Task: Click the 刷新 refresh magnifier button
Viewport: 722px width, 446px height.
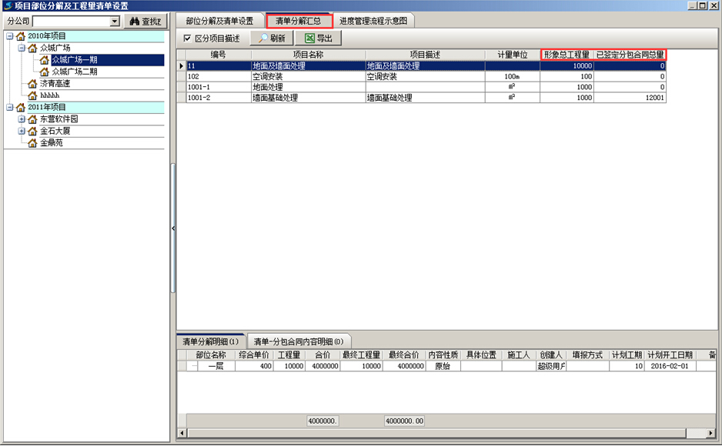Action: pyautogui.click(x=272, y=38)
